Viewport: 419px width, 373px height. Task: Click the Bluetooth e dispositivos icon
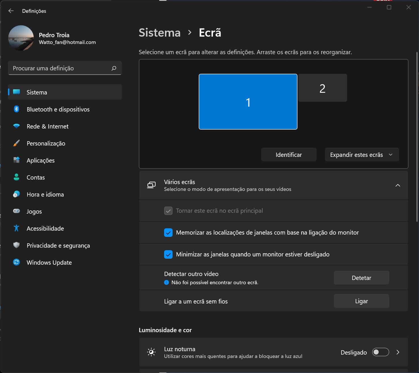pos(16,109)
